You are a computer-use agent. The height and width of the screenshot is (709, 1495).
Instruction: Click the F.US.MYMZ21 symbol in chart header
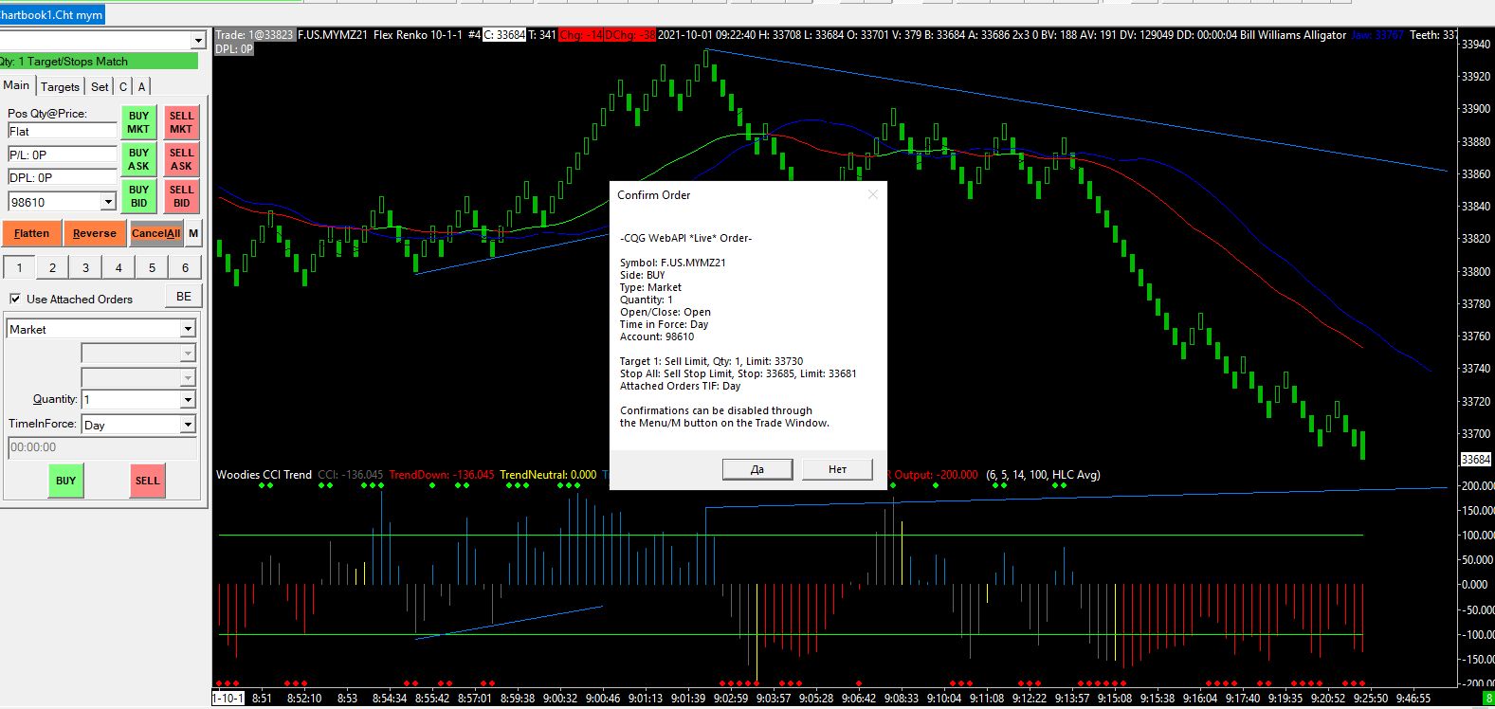pyautogui.click(x=333, y=35)
